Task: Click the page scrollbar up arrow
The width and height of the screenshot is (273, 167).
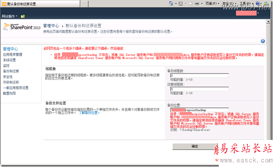Action: point(268,22)
